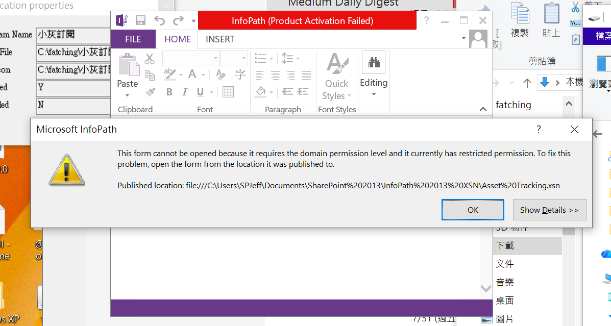Click the Undo arrow icon
Screen dimensions: 611x326
point(159,20)
